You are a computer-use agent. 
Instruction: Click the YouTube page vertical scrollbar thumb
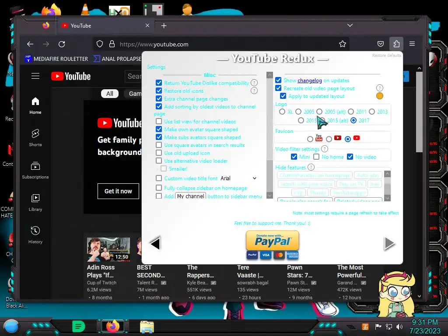pyautogui.click(x=419, y=112)
